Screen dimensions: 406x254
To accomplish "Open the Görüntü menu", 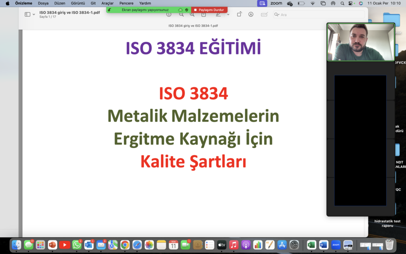I will 78,3.
